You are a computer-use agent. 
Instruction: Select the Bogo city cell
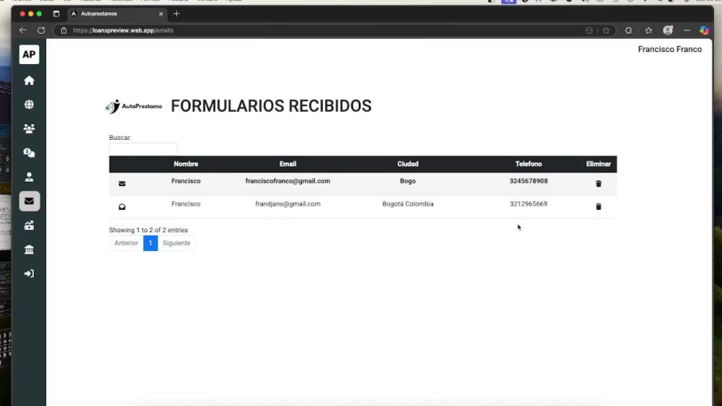(407, 181)
